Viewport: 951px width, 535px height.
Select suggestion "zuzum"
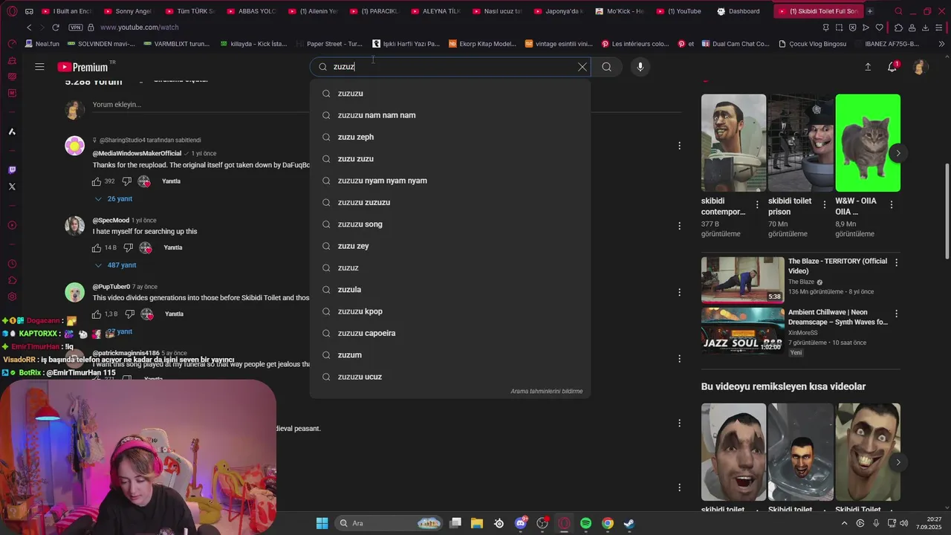(450, 355)
